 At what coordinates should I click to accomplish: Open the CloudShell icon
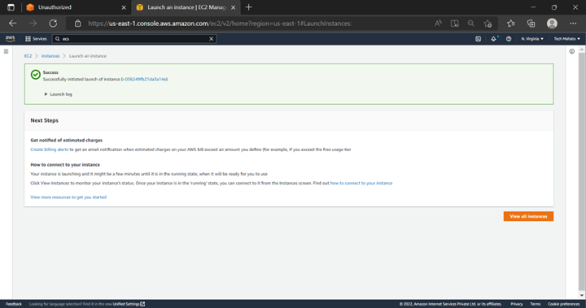tap(478, 39)
